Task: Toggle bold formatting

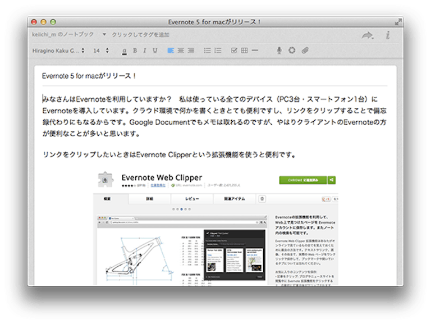Action: [135, 51]
